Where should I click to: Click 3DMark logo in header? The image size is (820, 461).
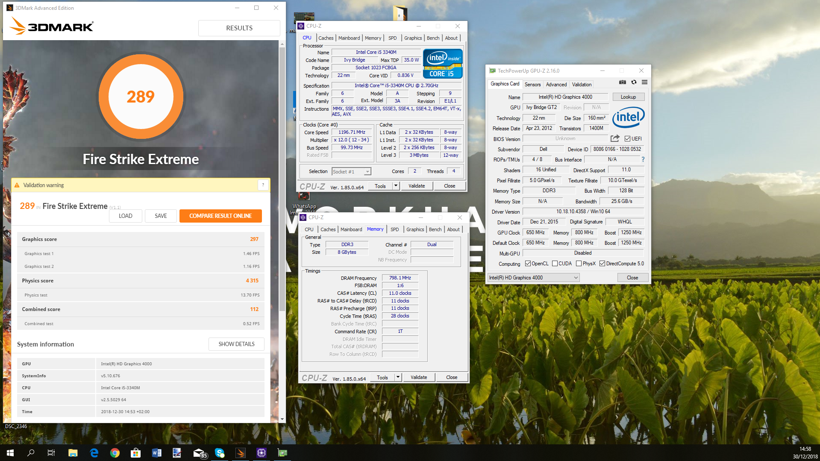pos(52,26)
